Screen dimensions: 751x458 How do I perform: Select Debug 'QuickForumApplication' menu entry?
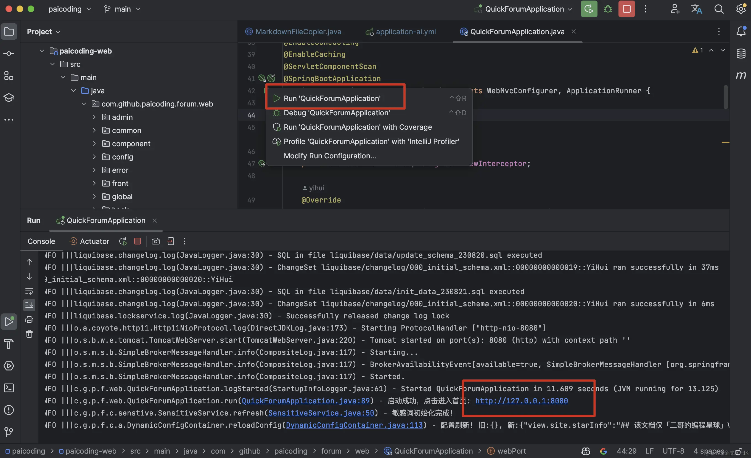[337, 113]
